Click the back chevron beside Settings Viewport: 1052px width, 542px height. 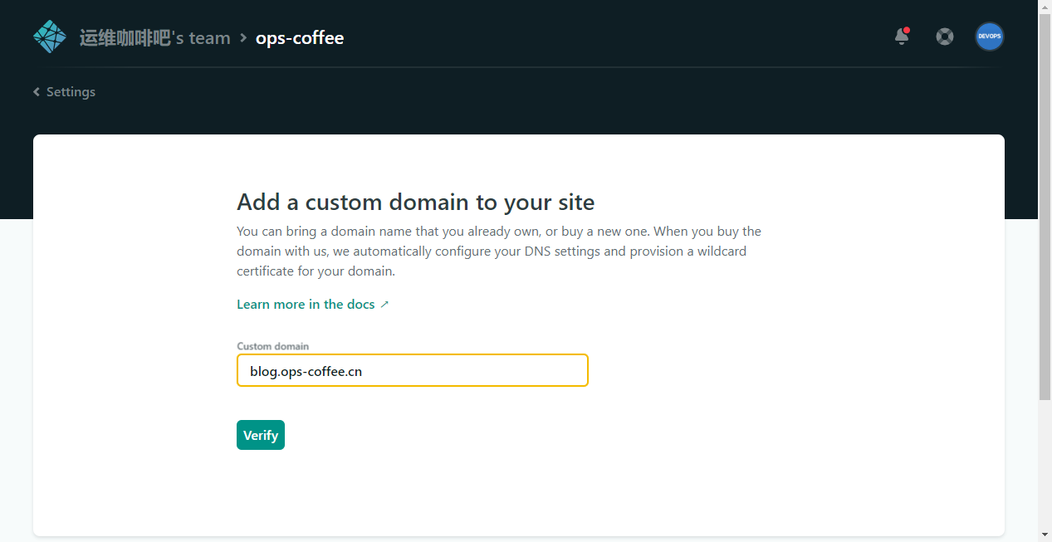(x=37, y=92)
